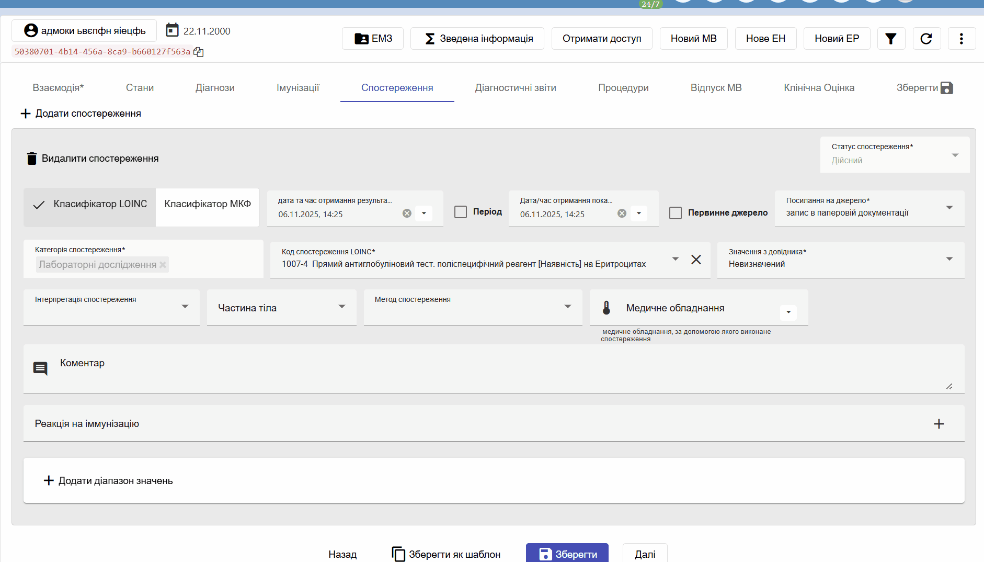The height and width of the screenshot is (562, 984).
Task: Clear the indicator received date value
Action: 622,213
